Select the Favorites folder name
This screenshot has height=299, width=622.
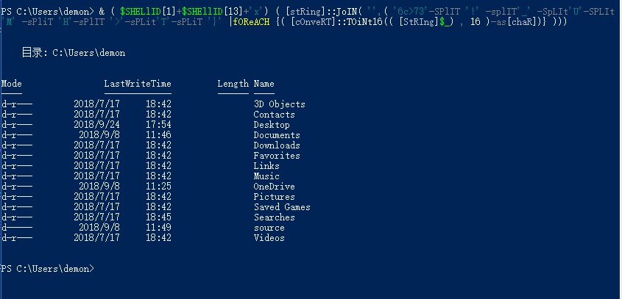[x=277, y=156]
